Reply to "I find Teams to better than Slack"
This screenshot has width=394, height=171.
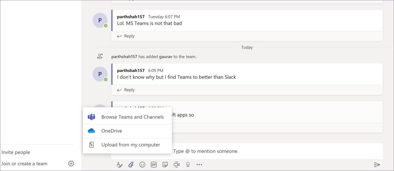[x=126, y=90]
